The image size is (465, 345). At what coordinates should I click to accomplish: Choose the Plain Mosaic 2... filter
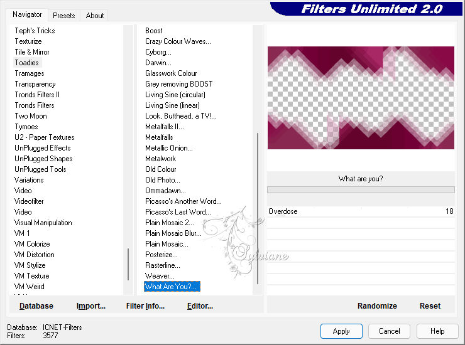click(x=169, y=223)
